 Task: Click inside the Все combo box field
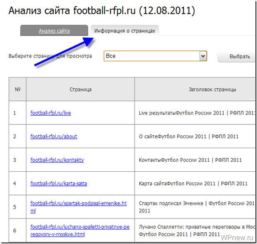click(x=155, y=56)
